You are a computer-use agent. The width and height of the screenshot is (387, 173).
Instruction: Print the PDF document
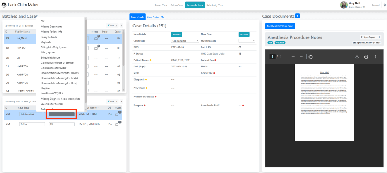click(x=366, y=57)
